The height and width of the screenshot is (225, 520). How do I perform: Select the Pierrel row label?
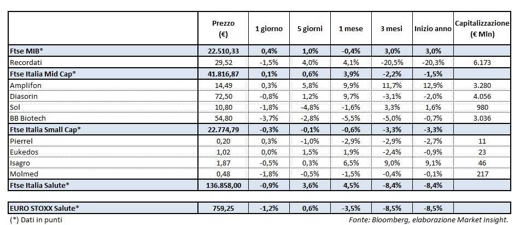20,140
